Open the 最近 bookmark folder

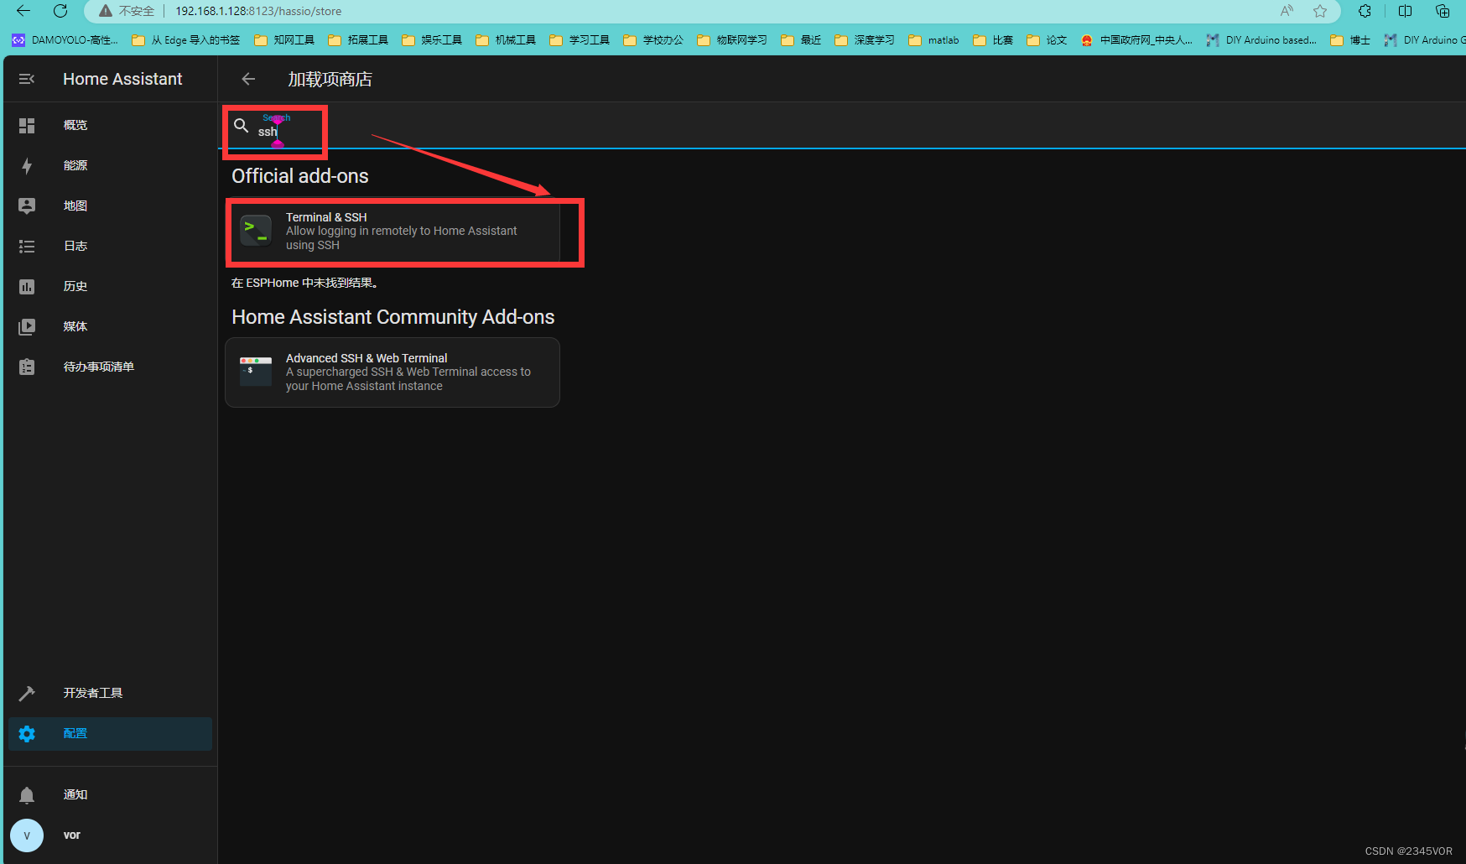pos(801,39)
